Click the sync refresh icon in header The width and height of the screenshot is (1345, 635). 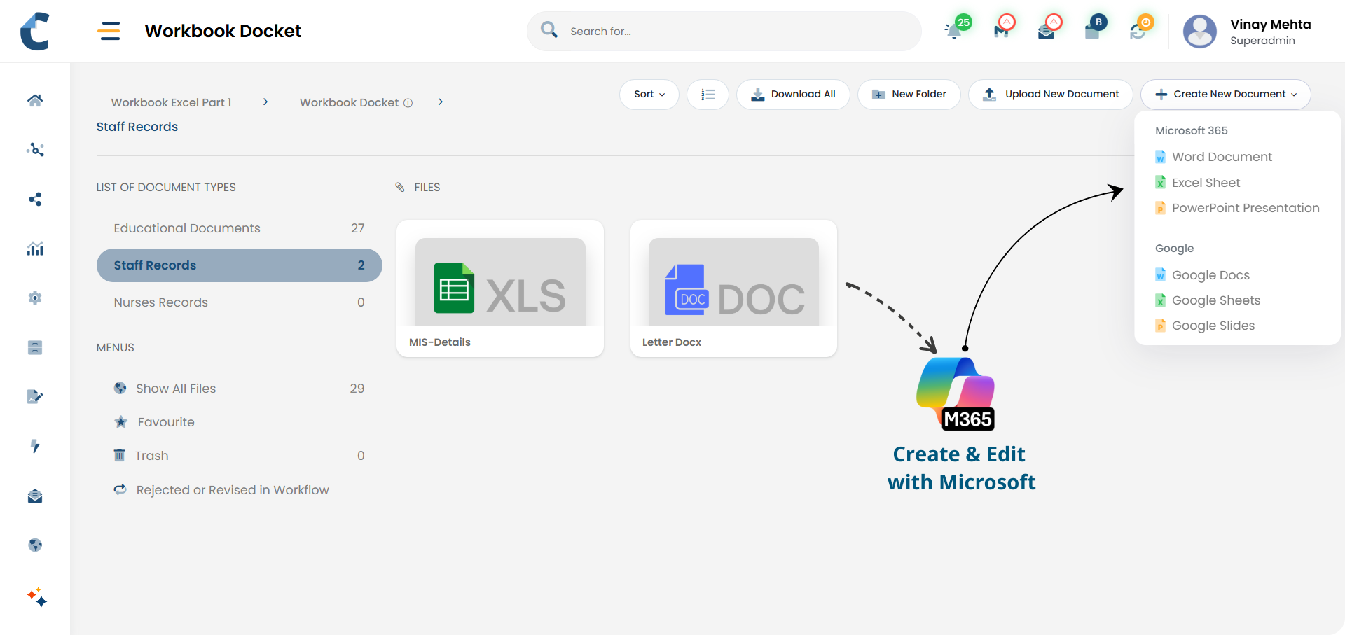1138,32
